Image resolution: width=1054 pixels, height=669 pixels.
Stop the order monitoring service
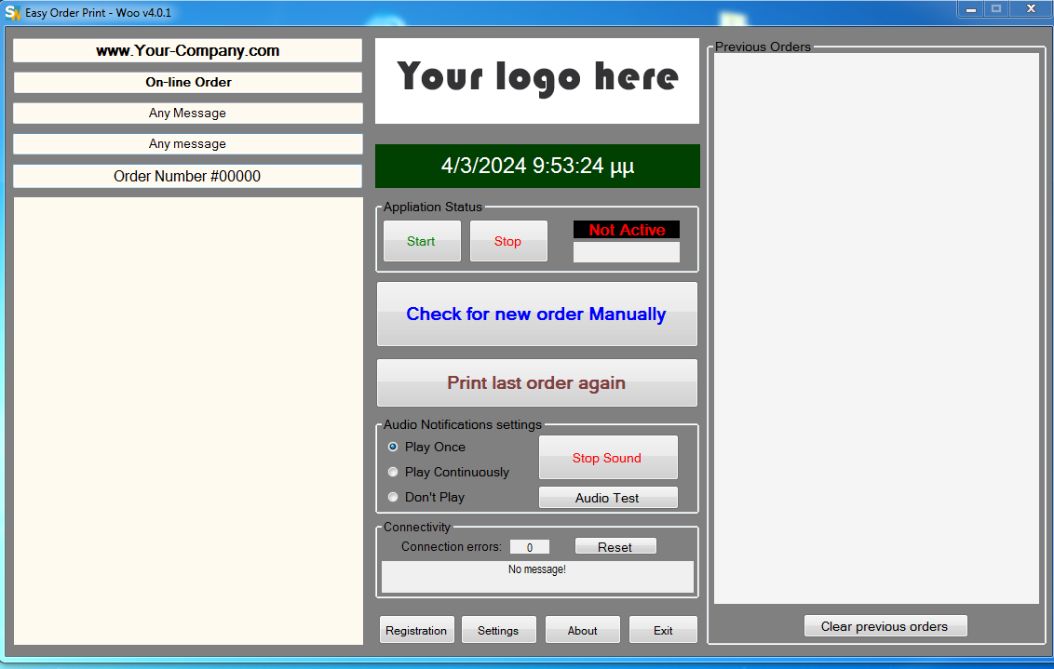point(508,240)
